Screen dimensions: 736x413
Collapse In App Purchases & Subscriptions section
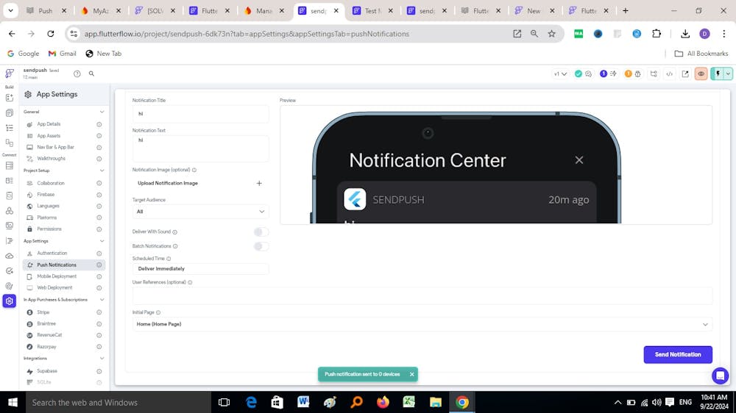tap(102, 300)
